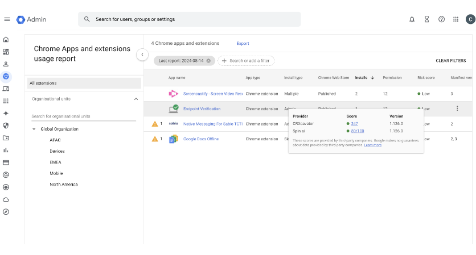Click the Risk score column header
Image resolution: width=476 pixels, height=255 pixels.
(426, 78)
